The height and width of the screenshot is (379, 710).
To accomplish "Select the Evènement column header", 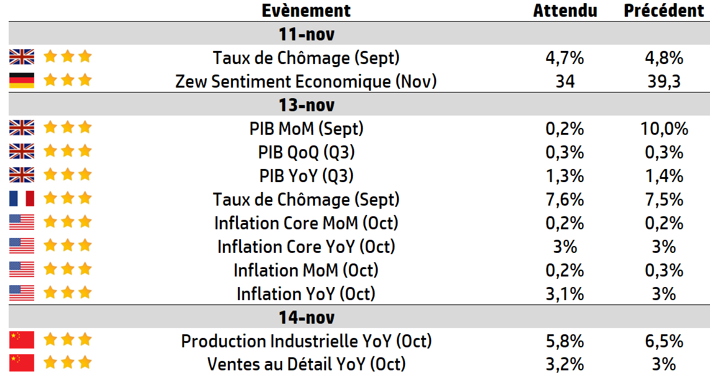I will click(306, 11).
